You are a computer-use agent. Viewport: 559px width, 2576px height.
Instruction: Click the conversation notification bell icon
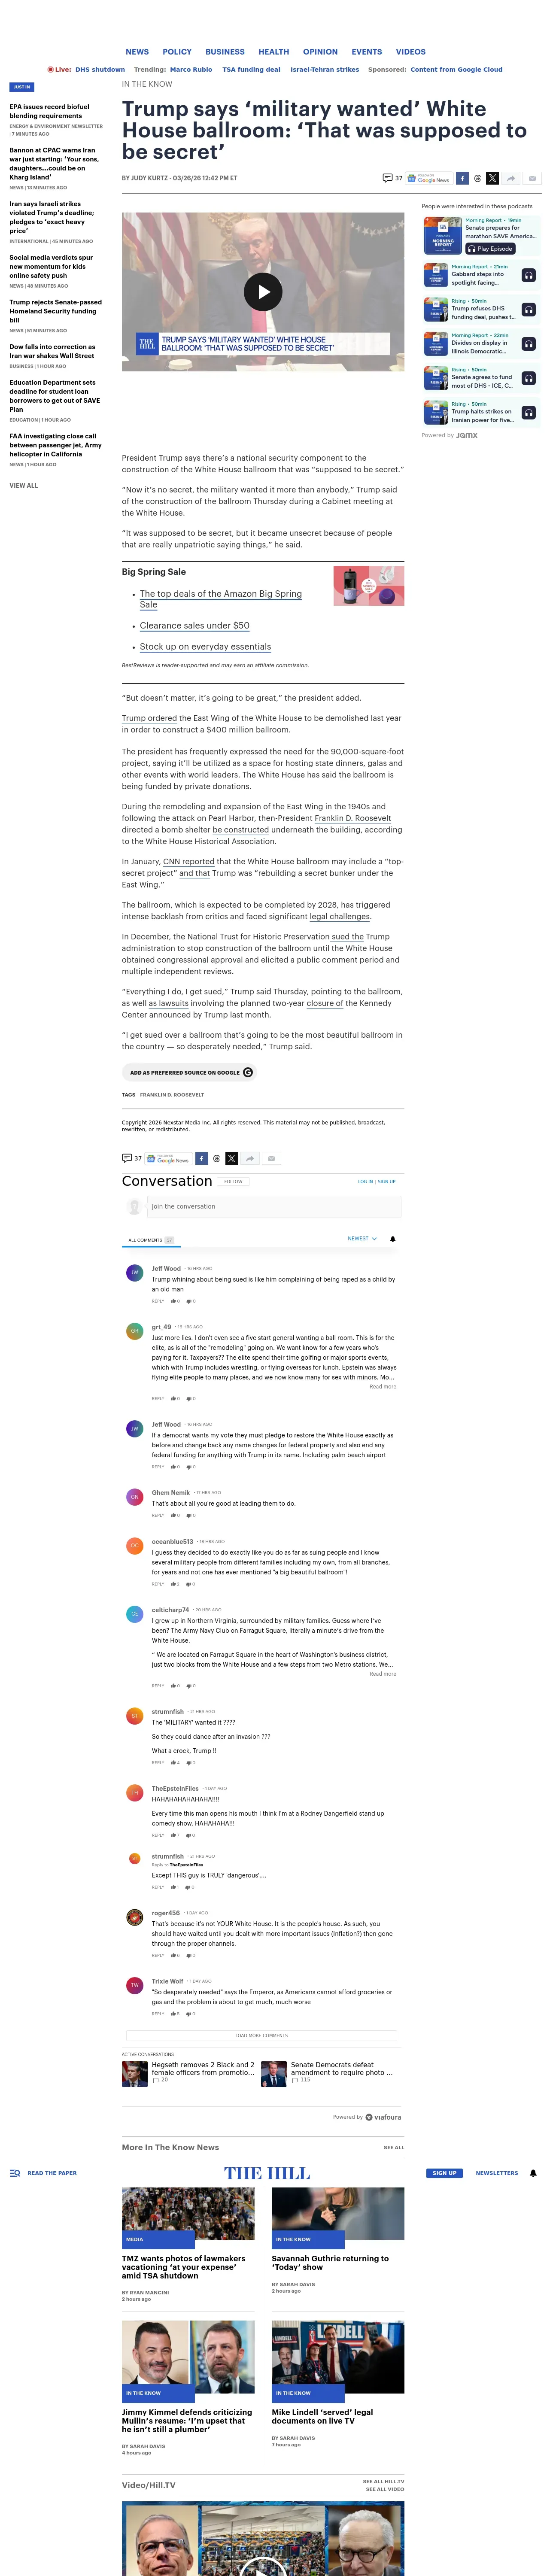[x=392, y=1239]
